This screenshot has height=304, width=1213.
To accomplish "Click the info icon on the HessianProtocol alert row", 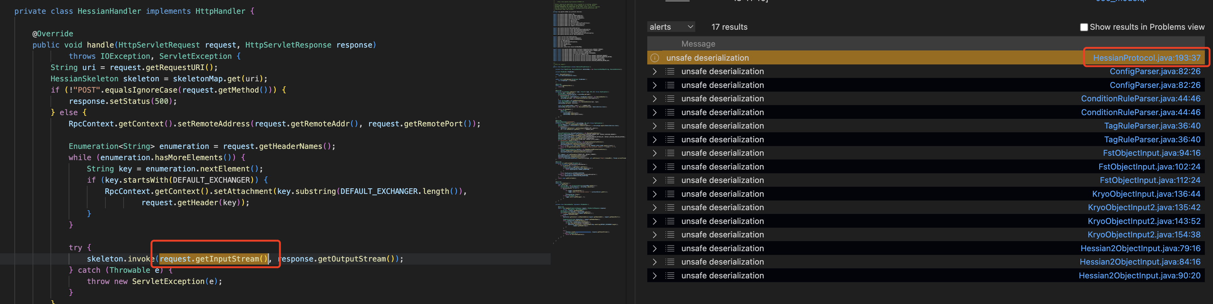I will pos(654,58).
